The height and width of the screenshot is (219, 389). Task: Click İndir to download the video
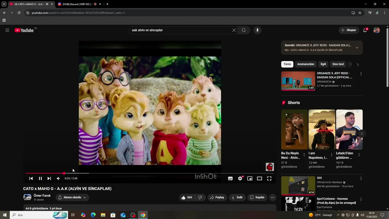pyautogui.click(x=237, y=197)
